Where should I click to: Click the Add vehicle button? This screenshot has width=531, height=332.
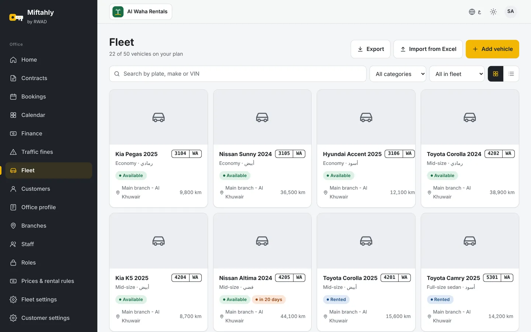492,49
